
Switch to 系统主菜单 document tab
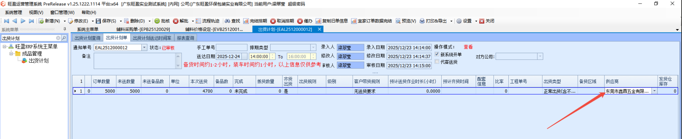point(88,29)
